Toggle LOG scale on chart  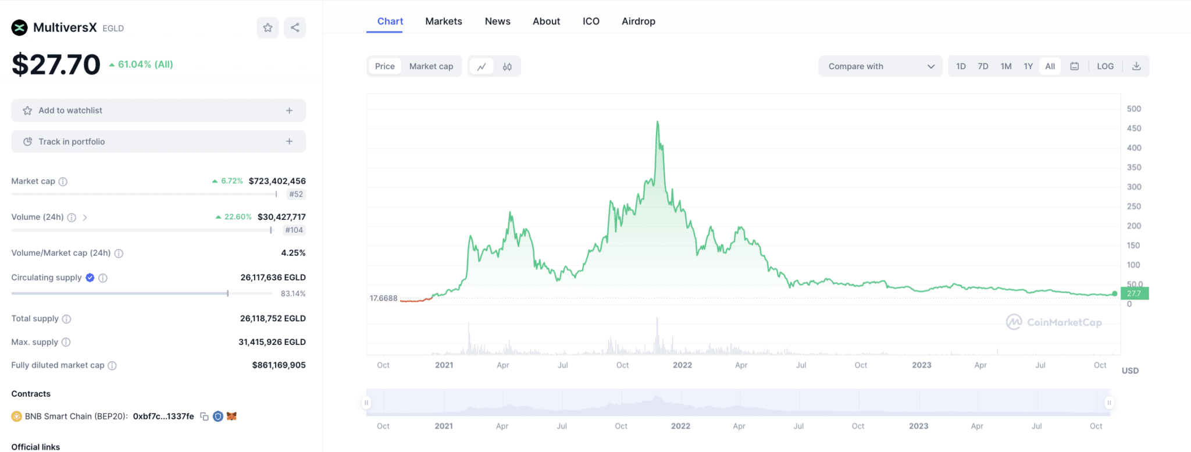tap(1105, 66)
